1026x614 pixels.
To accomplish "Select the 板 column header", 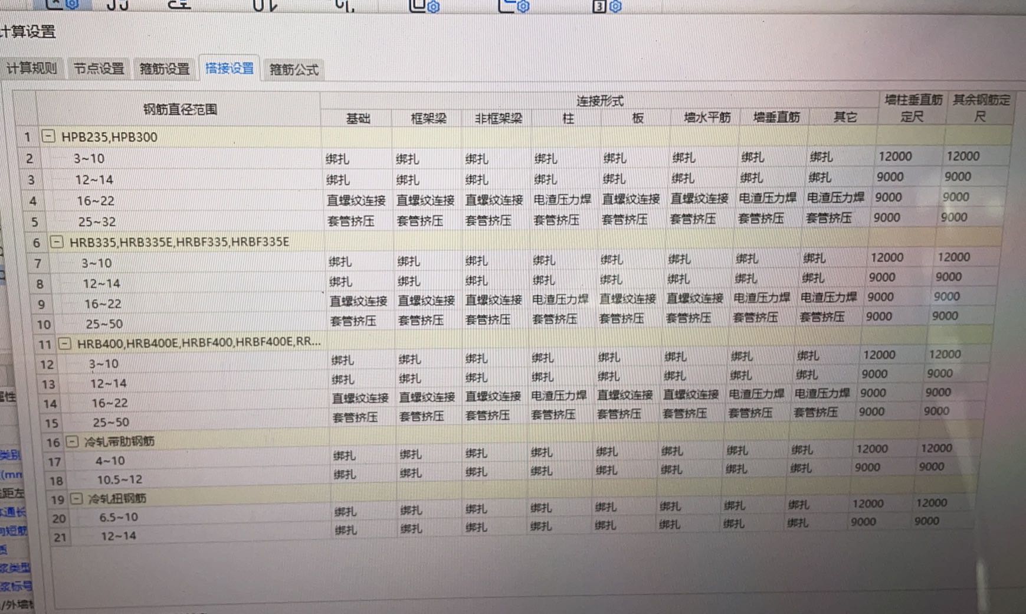I will pyautogui.click(x=637, y=118).
